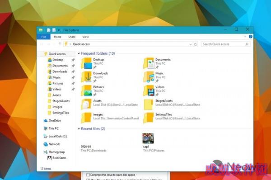This screenshot has height=180, width=271.
Task: Click the New folder icon in title bar
Action: tap(54, 30)
